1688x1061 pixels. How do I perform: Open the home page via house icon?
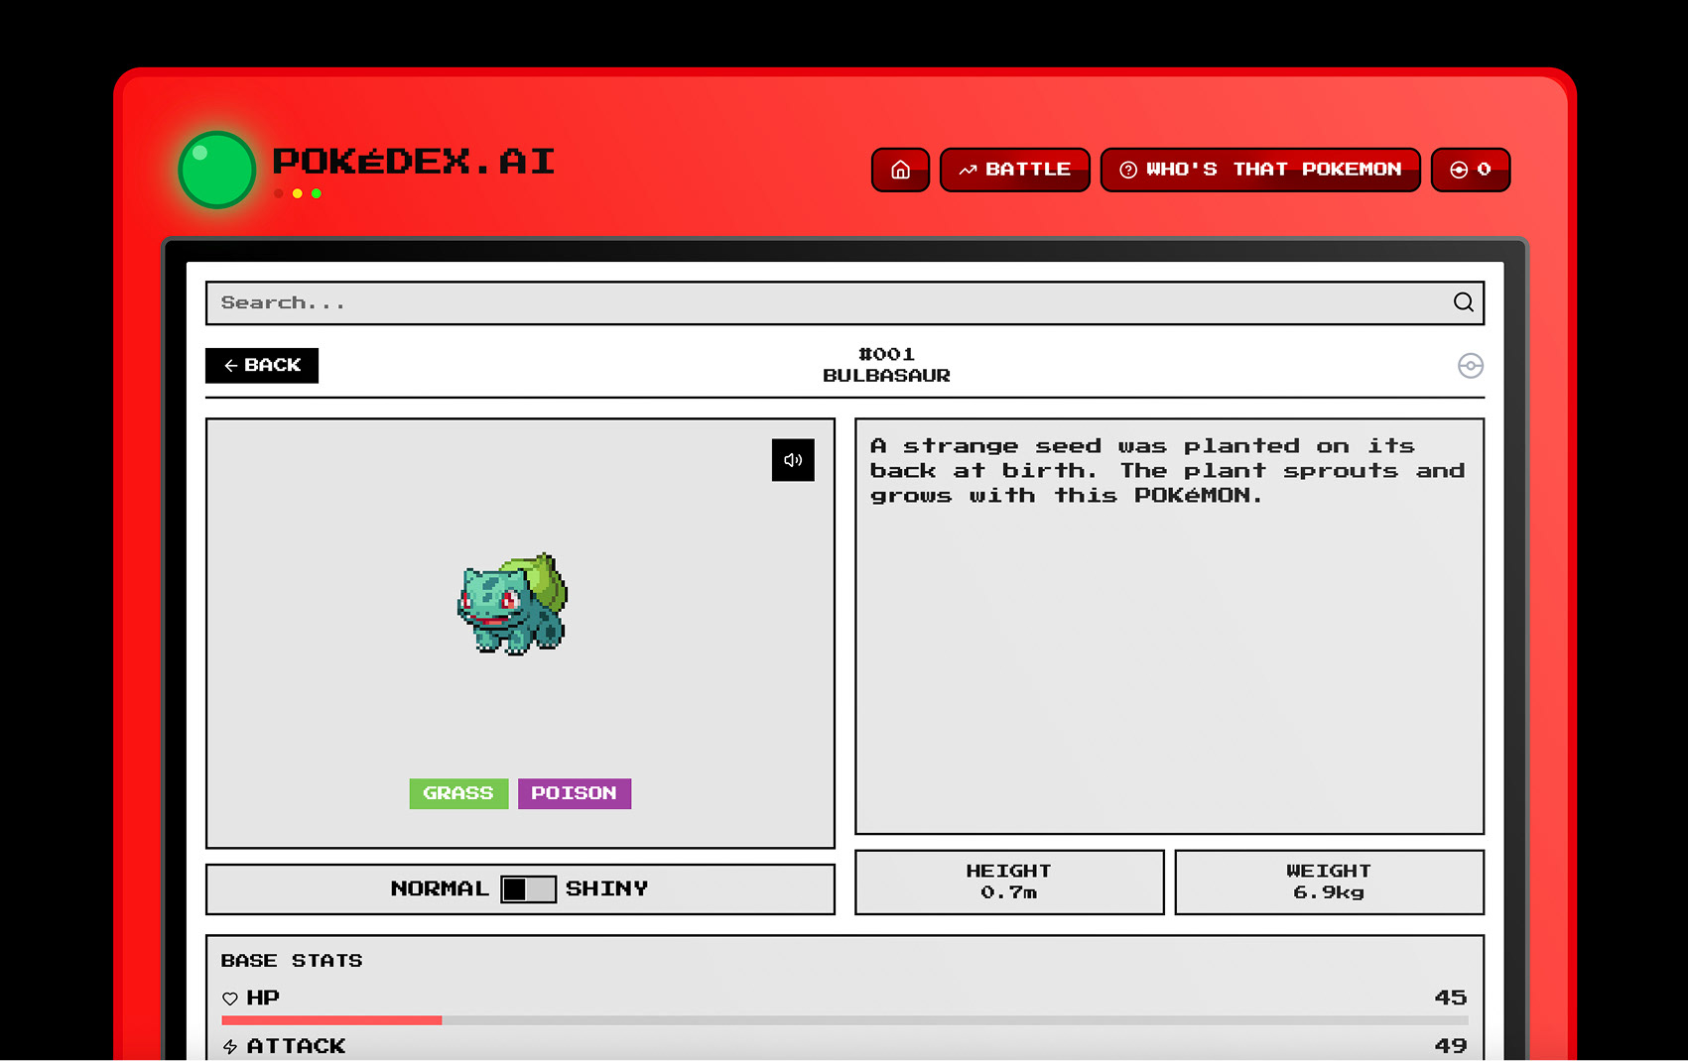900,170
